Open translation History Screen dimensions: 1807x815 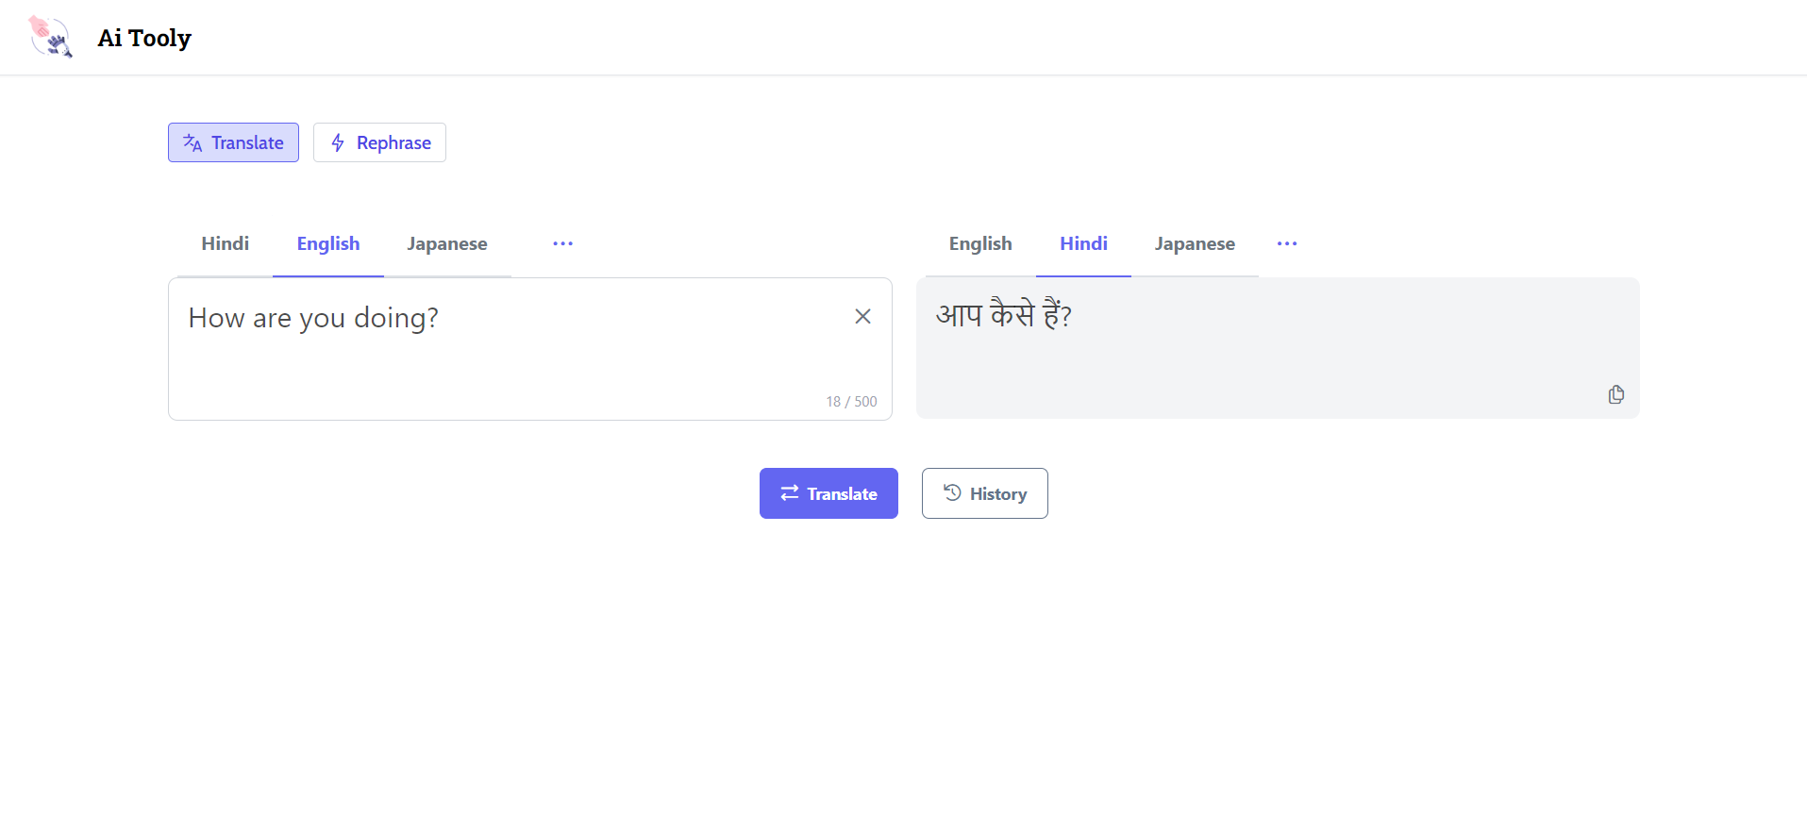tap(985, 493)
